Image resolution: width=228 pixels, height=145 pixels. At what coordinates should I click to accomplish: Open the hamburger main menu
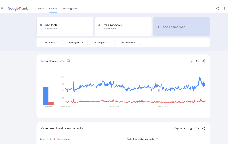(x=2, y=8)
